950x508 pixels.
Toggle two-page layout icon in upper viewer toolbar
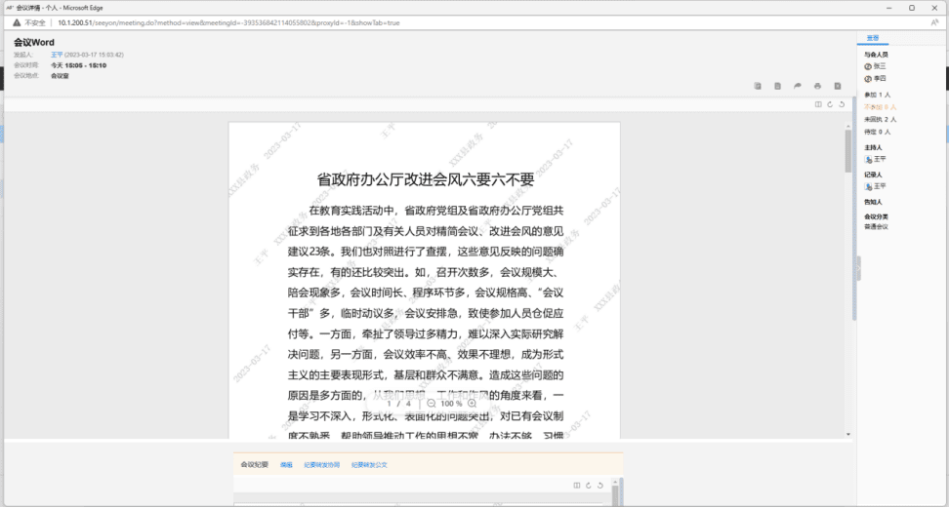point(818,104)
